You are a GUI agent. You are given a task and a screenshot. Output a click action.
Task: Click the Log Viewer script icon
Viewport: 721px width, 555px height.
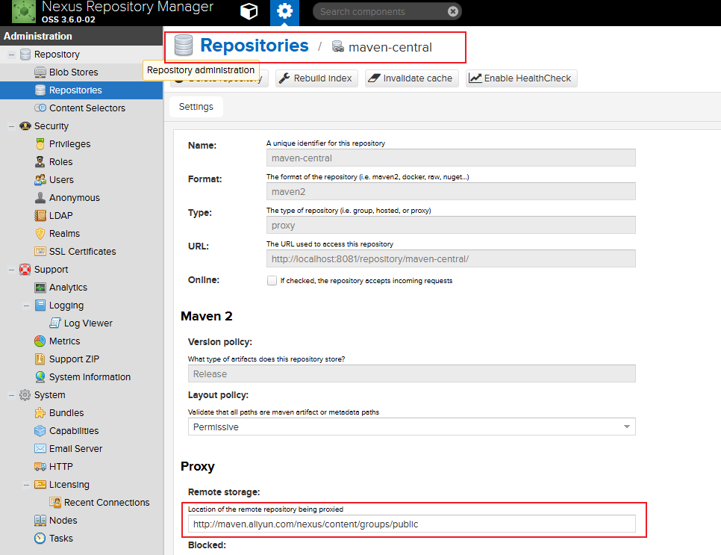(55, 323)
